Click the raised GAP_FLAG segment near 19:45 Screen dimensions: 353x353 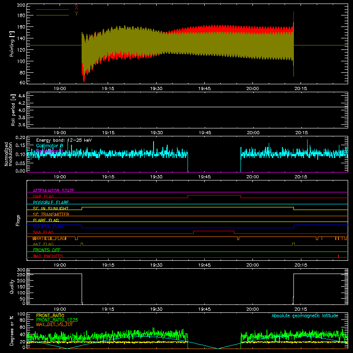[x=214, y=195]
